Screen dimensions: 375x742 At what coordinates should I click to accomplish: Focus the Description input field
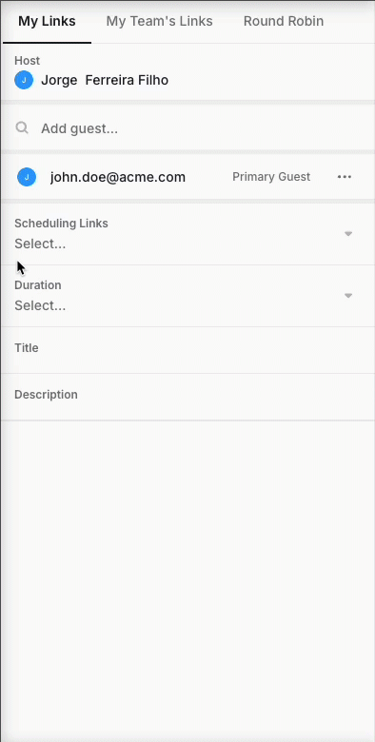(187, 397)
